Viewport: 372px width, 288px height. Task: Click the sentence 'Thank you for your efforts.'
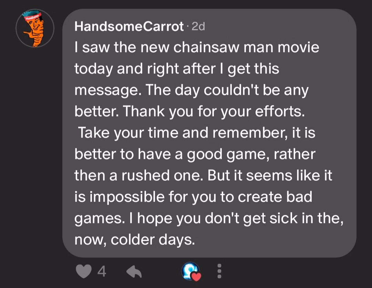click(214, 112)
